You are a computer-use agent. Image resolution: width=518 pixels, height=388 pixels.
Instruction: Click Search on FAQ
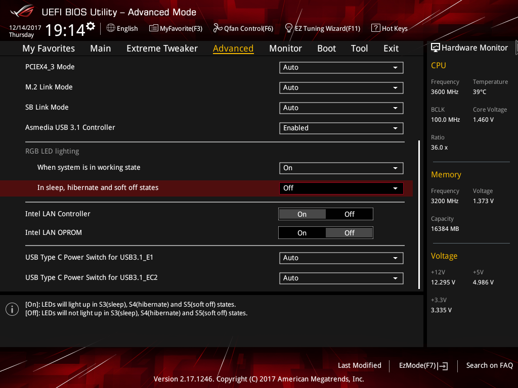click(x=489, y=366)
